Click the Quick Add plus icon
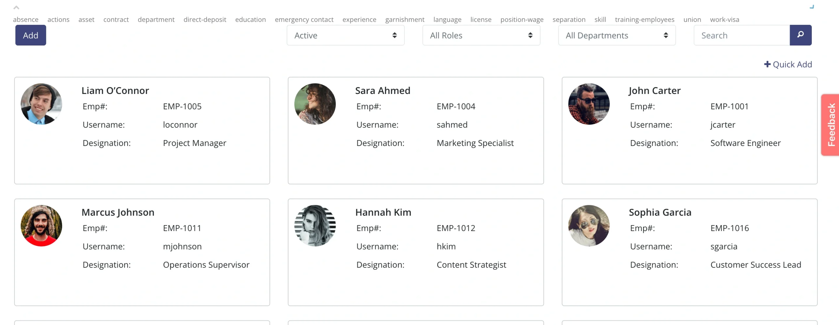Screen dimensions: 839x325 [768, 64]
